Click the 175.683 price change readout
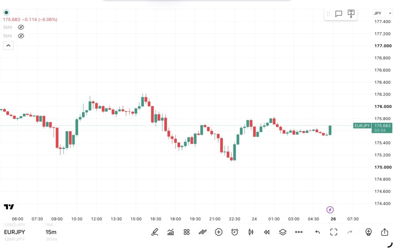 [30, 20]
